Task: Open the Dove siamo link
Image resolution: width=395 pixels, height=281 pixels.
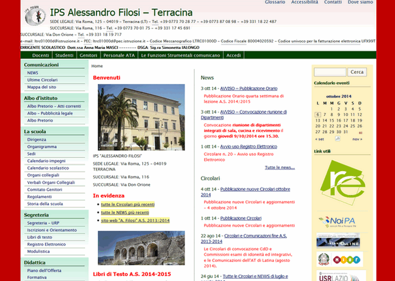Action: click(360, 2)
